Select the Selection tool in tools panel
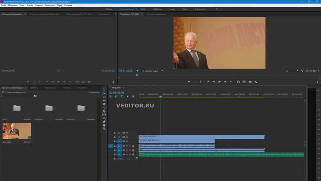Viewport: 321px width, 181px height. point(104,90)
